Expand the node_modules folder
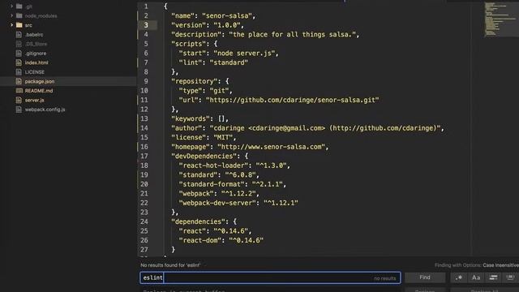This screenshot has width=519, height=292. pos(11,15)
